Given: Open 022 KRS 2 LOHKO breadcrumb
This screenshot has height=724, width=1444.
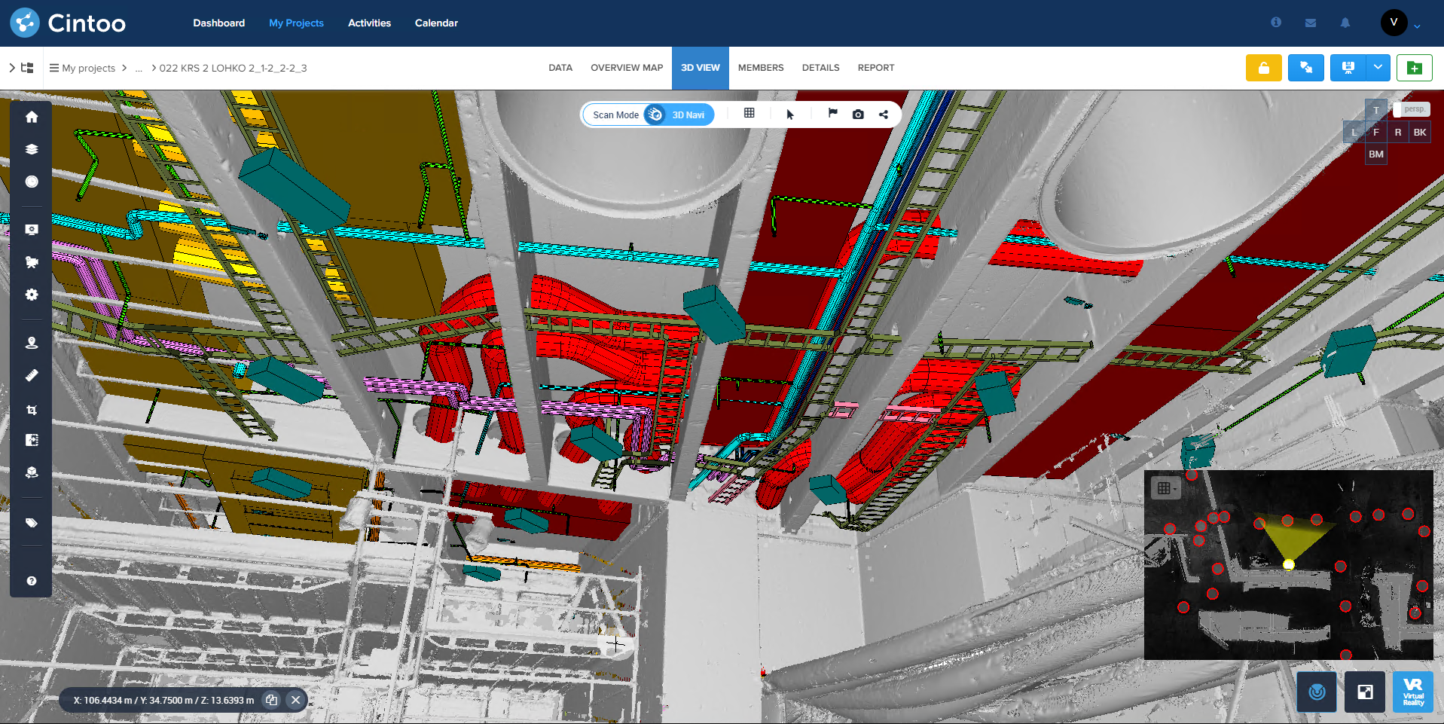Looking at the screenshot, I should pos(233,68).
